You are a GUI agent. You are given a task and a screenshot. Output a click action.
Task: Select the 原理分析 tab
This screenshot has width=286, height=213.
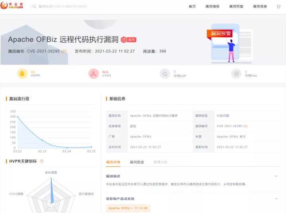click(160, 162)
